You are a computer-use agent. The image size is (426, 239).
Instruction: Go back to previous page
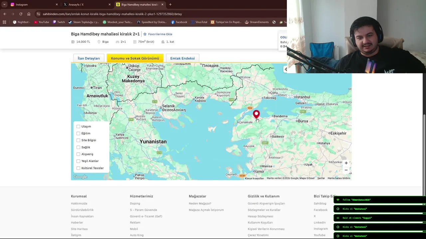pyautogui.click(x=5, y=14)
